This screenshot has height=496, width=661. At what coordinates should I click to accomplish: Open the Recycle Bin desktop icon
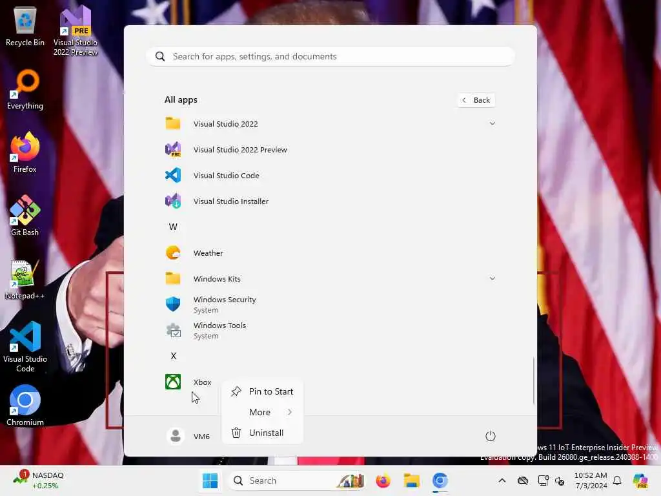(25, 26)
